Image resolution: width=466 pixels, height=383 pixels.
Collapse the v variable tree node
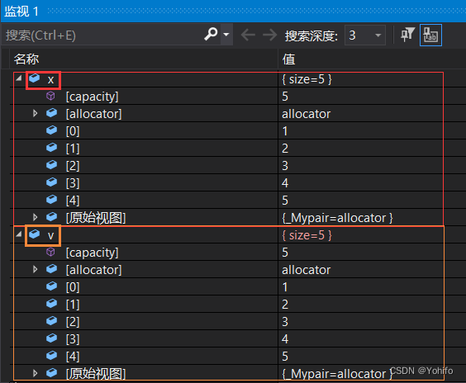click(19, 234)
